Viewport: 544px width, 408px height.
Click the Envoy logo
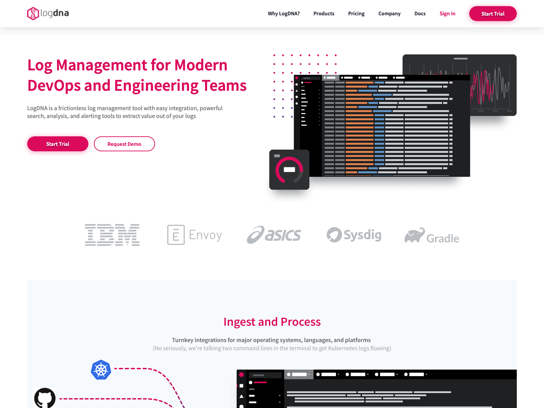click(x=194, y=235)
